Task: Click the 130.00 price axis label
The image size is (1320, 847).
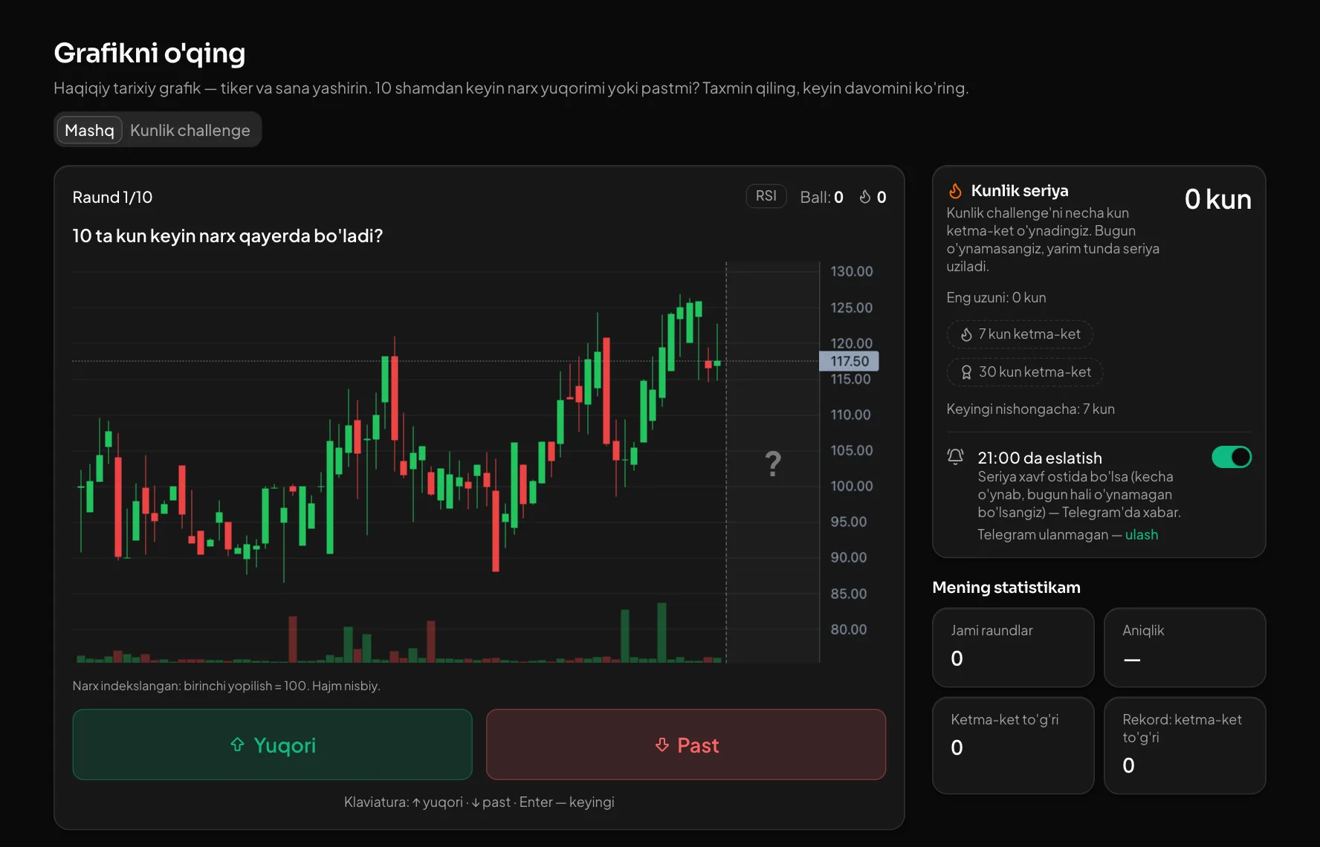Action: point(852,271)
